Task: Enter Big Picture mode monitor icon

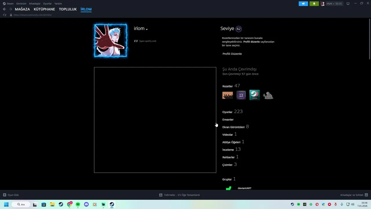Action: pyautogui.click(x=348, y=3)
